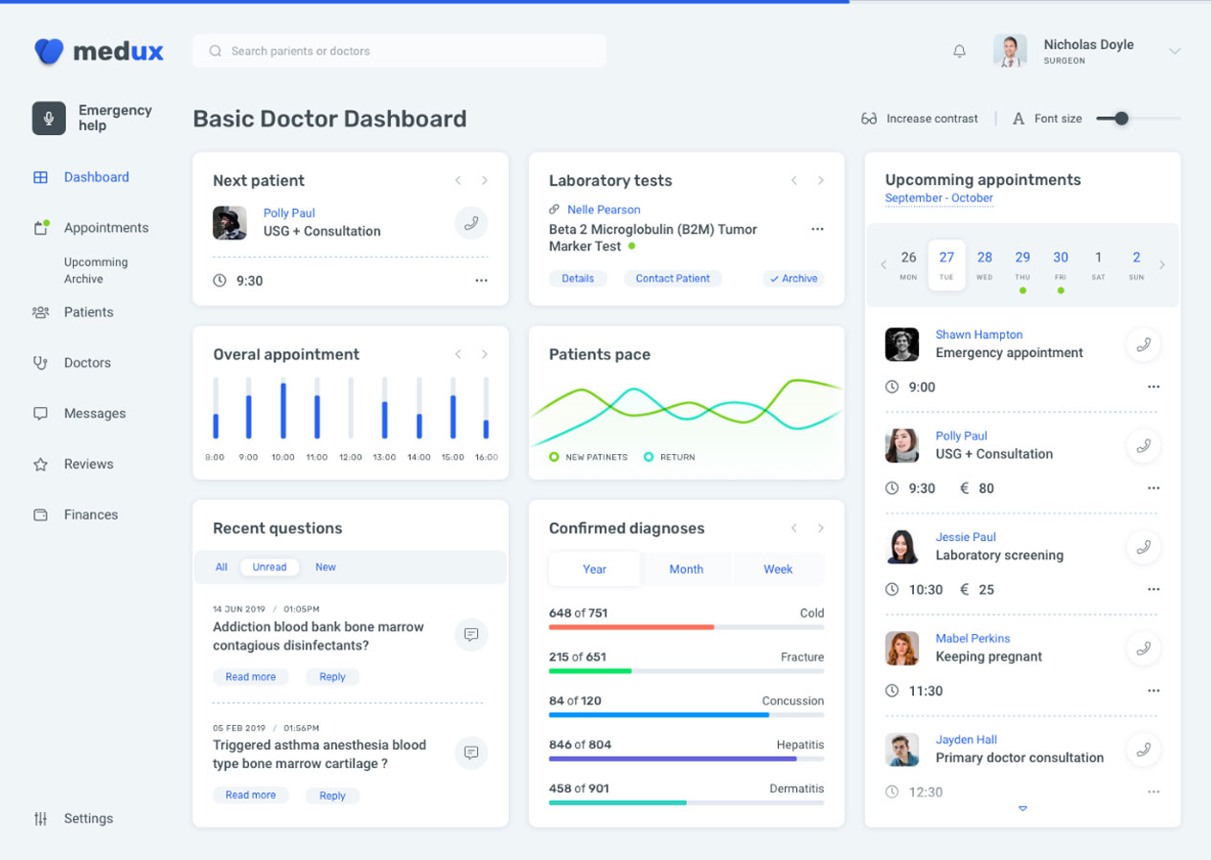Open Nelle Pearson patient link
The width and height of the screenshot is (1211, 860).
(604, 210)
